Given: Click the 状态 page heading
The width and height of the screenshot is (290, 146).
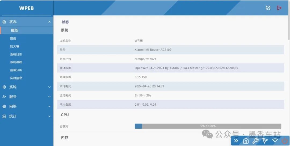Looking at the screenshot, I should [x=65, y=22].
